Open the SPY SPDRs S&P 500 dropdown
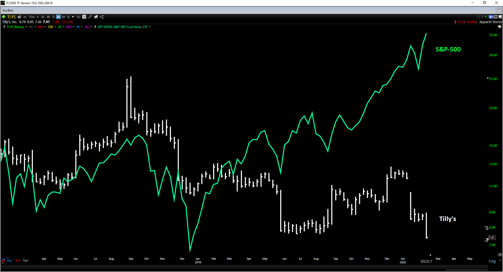Image resolution: width=503 pixels, height=272 pixels. pos(150,27)
